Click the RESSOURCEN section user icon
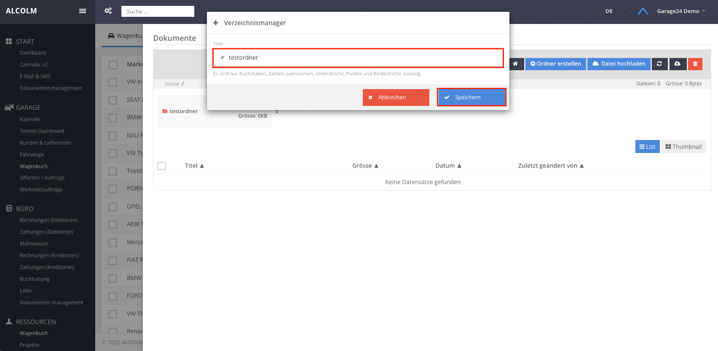Viewport: 718px width, 351px height. tap(9, 322)
